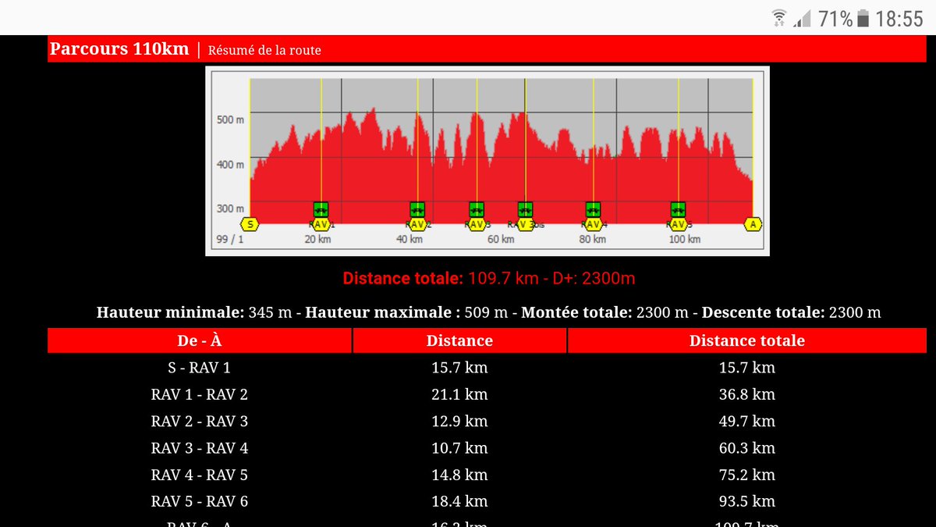Select the RAV 4 - RAV 5 row label
The image size is (936, 527).
pyautogui.click(x=200, y=475)
